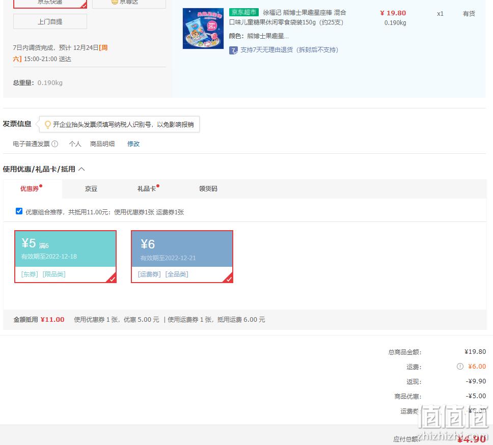Open 支持7天无理由退货 return policy link
This screenshot has height=445, width=493.
(289, 50)
